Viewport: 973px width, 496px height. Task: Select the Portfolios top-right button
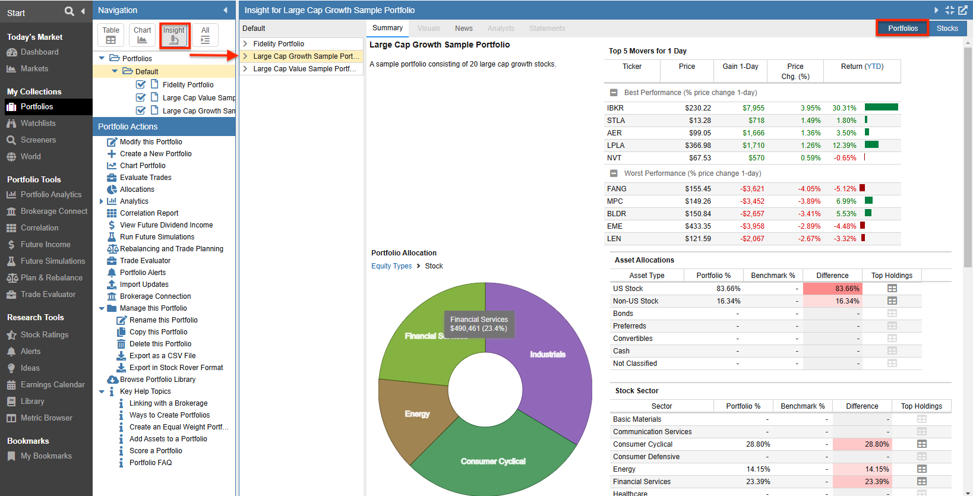click(x=902, y=29)
